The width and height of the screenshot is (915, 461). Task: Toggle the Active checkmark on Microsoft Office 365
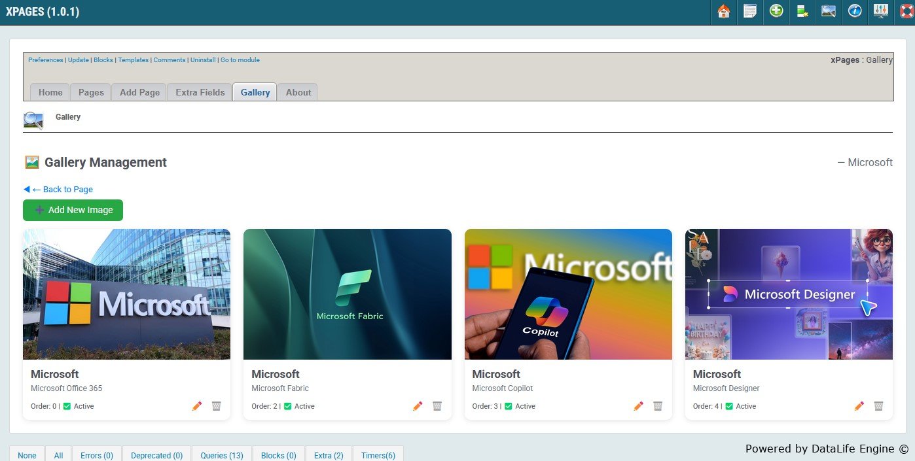(x=67, y=406)
